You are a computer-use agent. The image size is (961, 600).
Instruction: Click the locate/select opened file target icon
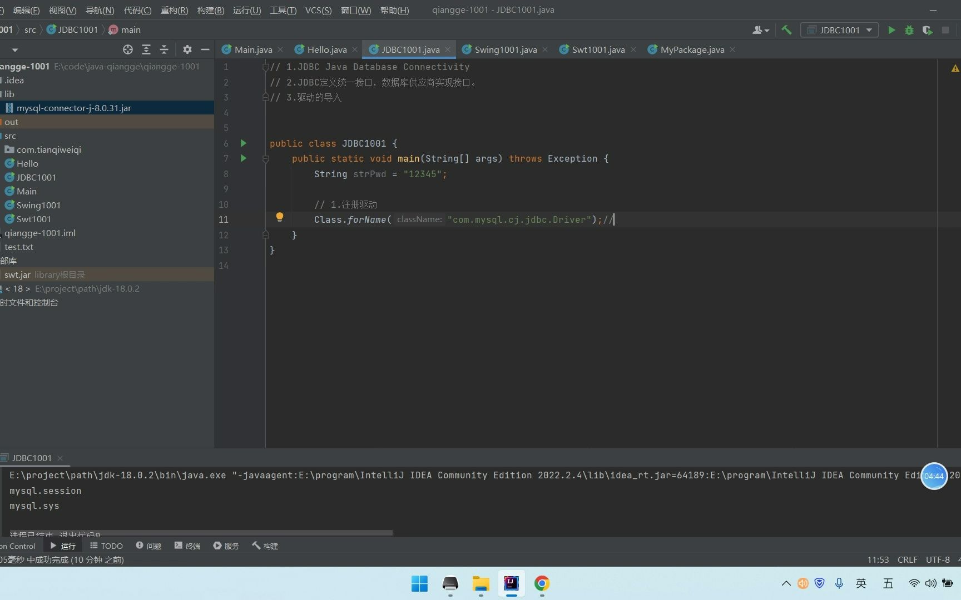coord(128,49)
